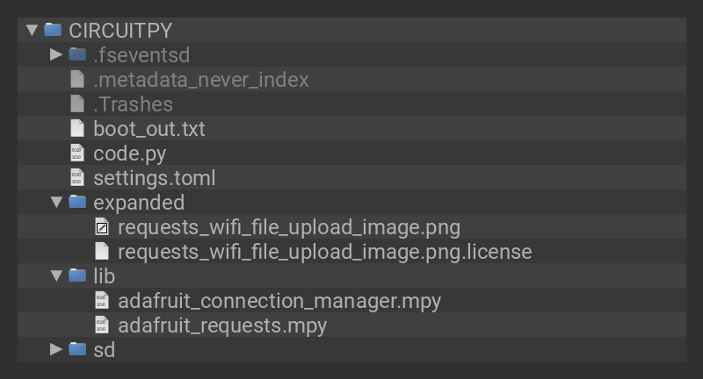The image size is (703, 379).
Task: Select the boot_out.txt file name
Action: point(149,129)
